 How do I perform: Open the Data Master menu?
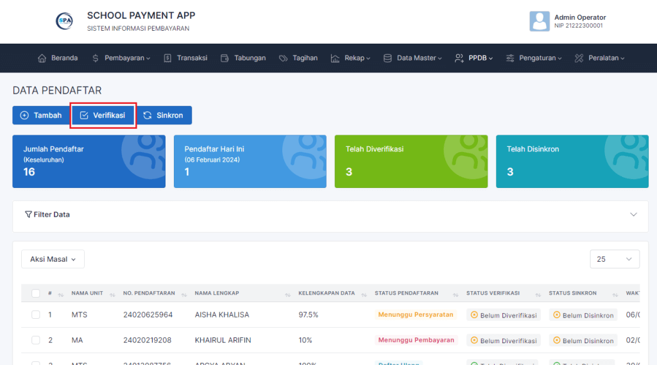pos(413,58)
